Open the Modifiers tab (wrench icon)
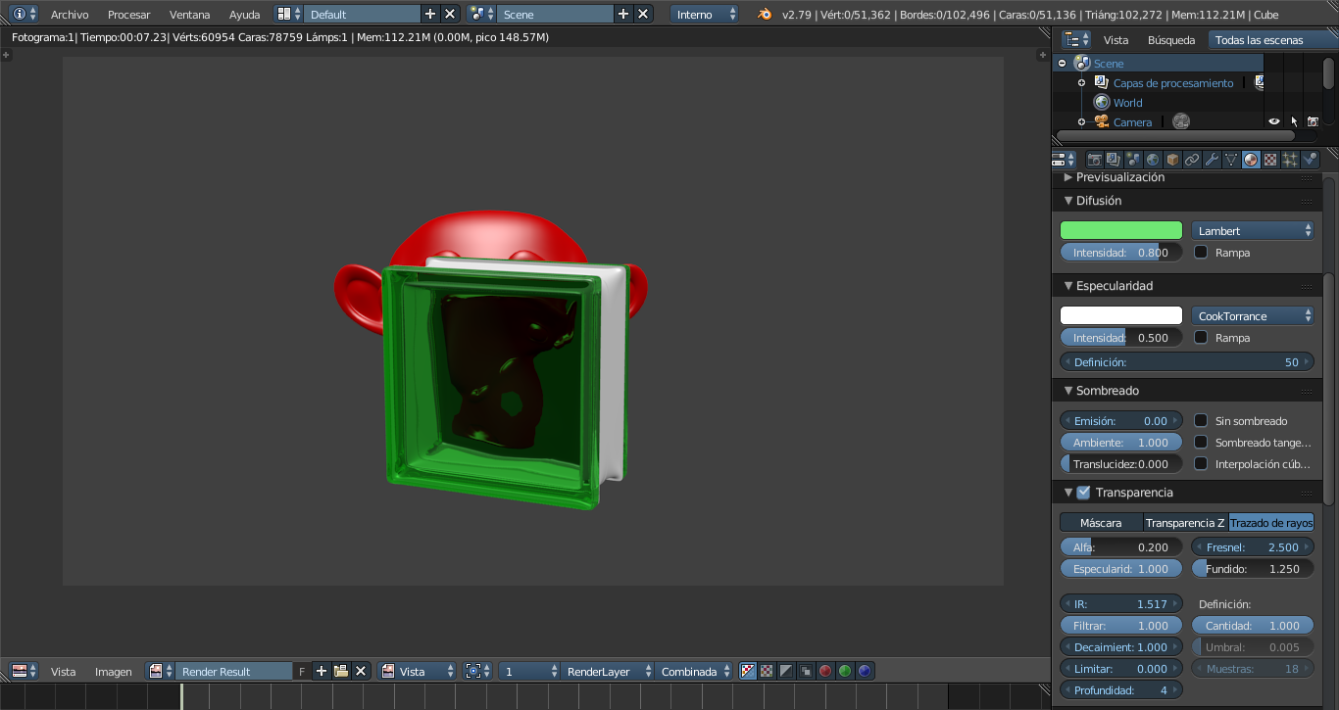 (x=1212, y=160)
